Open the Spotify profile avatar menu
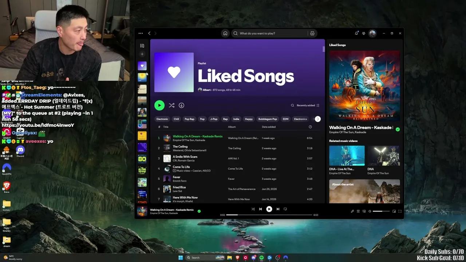The height and width of the screenshot is (262, 466). coord(372,33)
